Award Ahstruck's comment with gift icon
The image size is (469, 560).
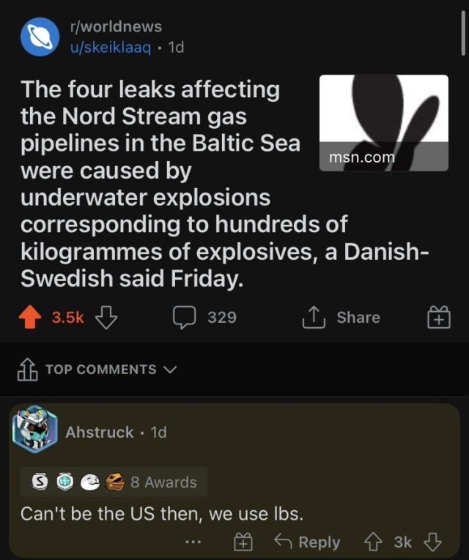click(x=243, y=542)
